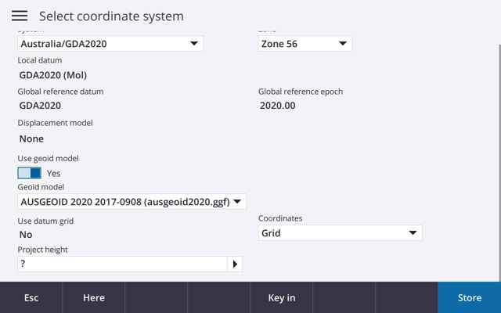Open the Zone 56 dropdown
This screenshot has height=313, width=501.
tap(305, 44)
